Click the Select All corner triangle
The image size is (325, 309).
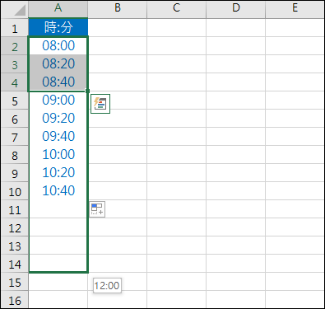pyautogui.click(x=15, y=10)
